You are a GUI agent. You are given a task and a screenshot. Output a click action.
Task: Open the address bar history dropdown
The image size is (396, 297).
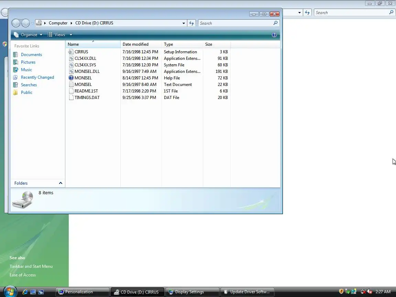point(184,23)
